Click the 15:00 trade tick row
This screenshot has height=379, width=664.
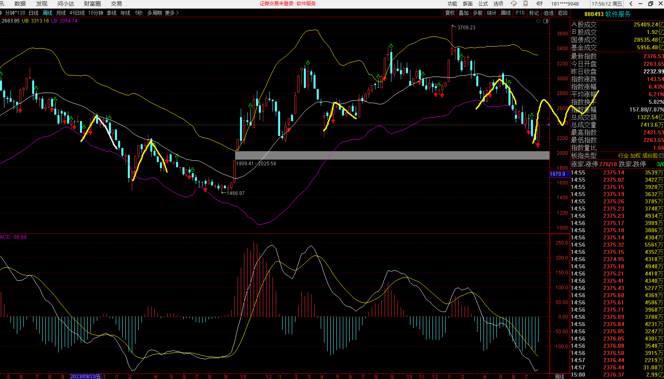617,375
